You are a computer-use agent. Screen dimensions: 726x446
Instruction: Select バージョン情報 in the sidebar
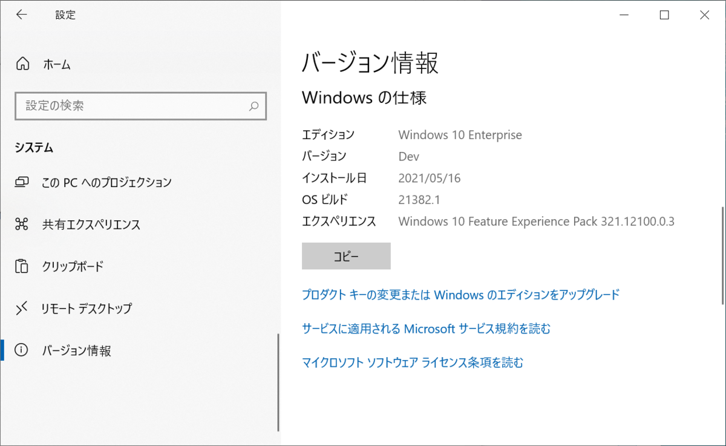140,350
